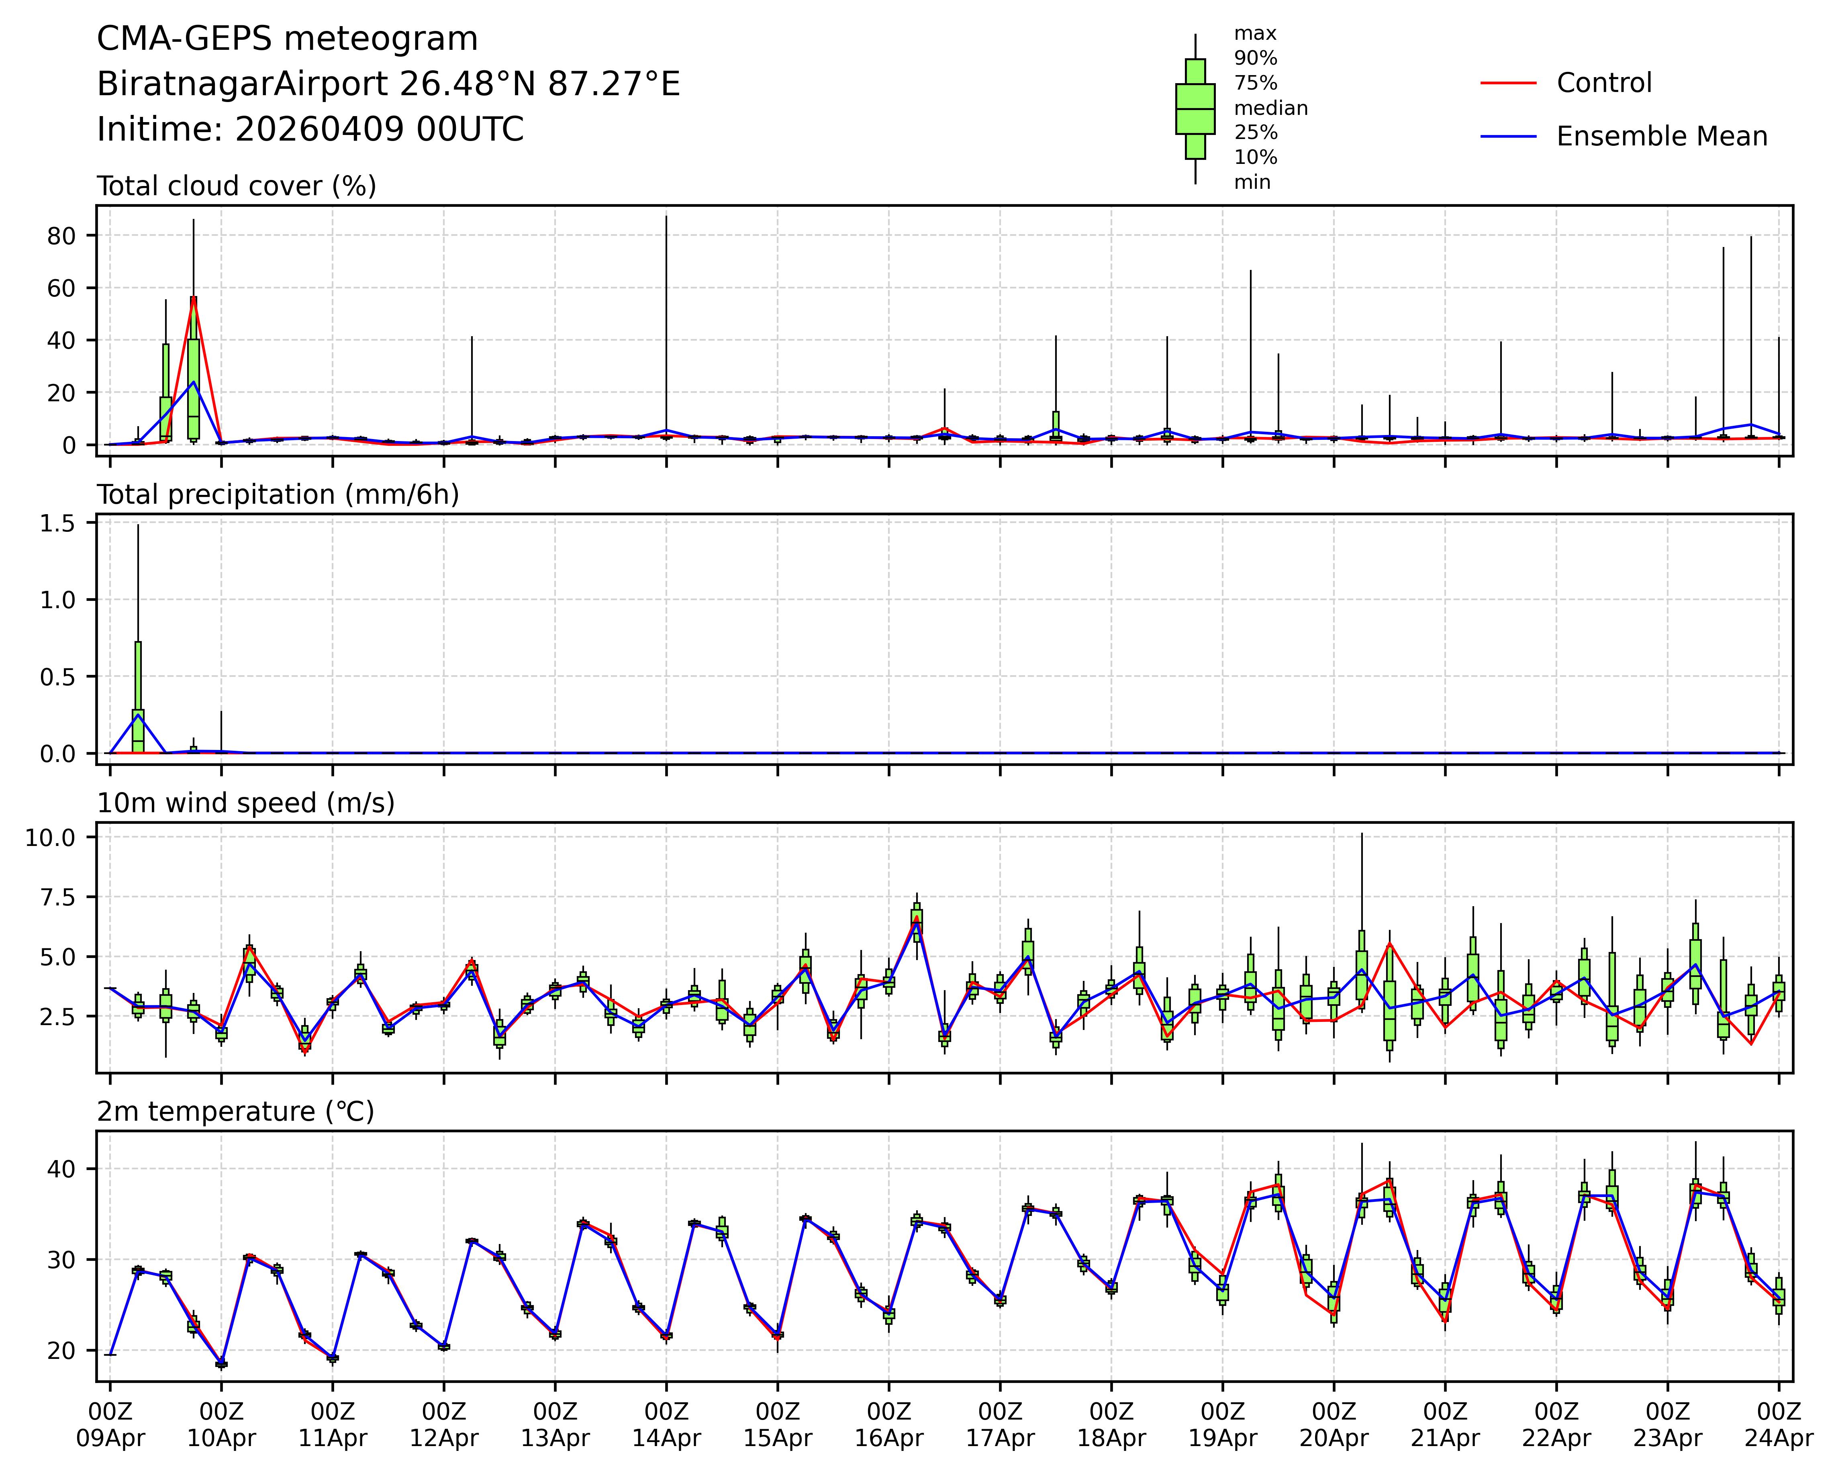The width and height of the screenshot is (1838, 1475).
Task: Click the max label in boxplot legend
Action: [x=1255, y=34]
